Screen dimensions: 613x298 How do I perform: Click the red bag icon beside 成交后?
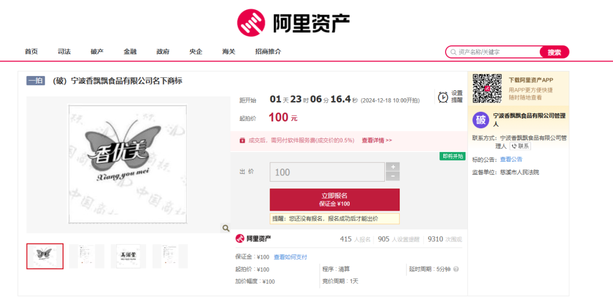coord(242,140)
